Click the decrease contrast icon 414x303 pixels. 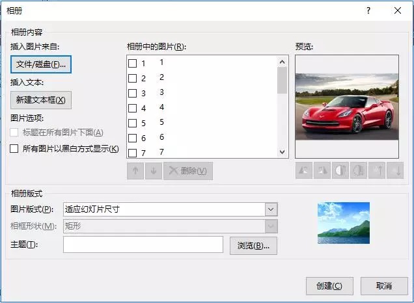[x=359, y=170]
